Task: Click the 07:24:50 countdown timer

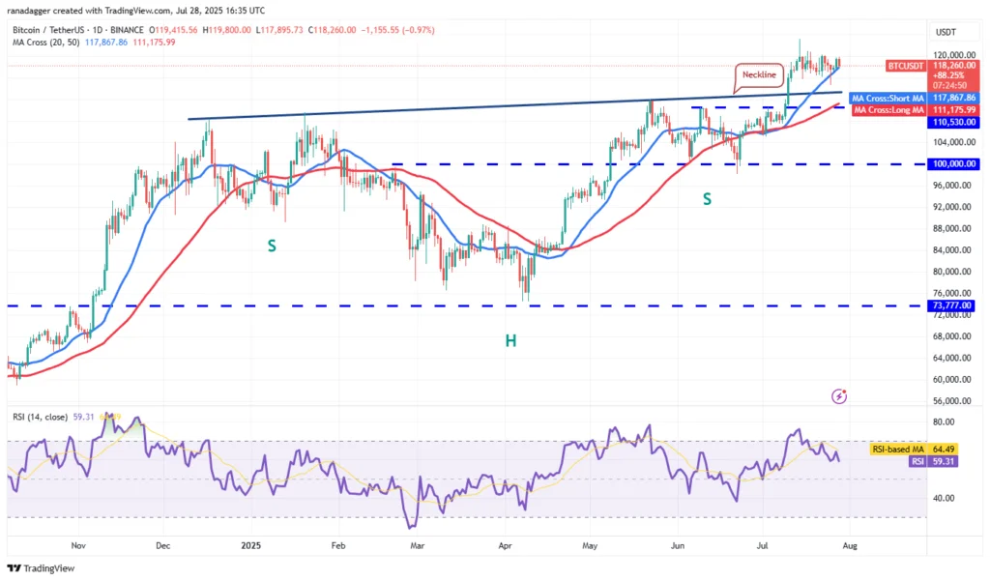Action: pyautogui.click(x=949, y=85)
